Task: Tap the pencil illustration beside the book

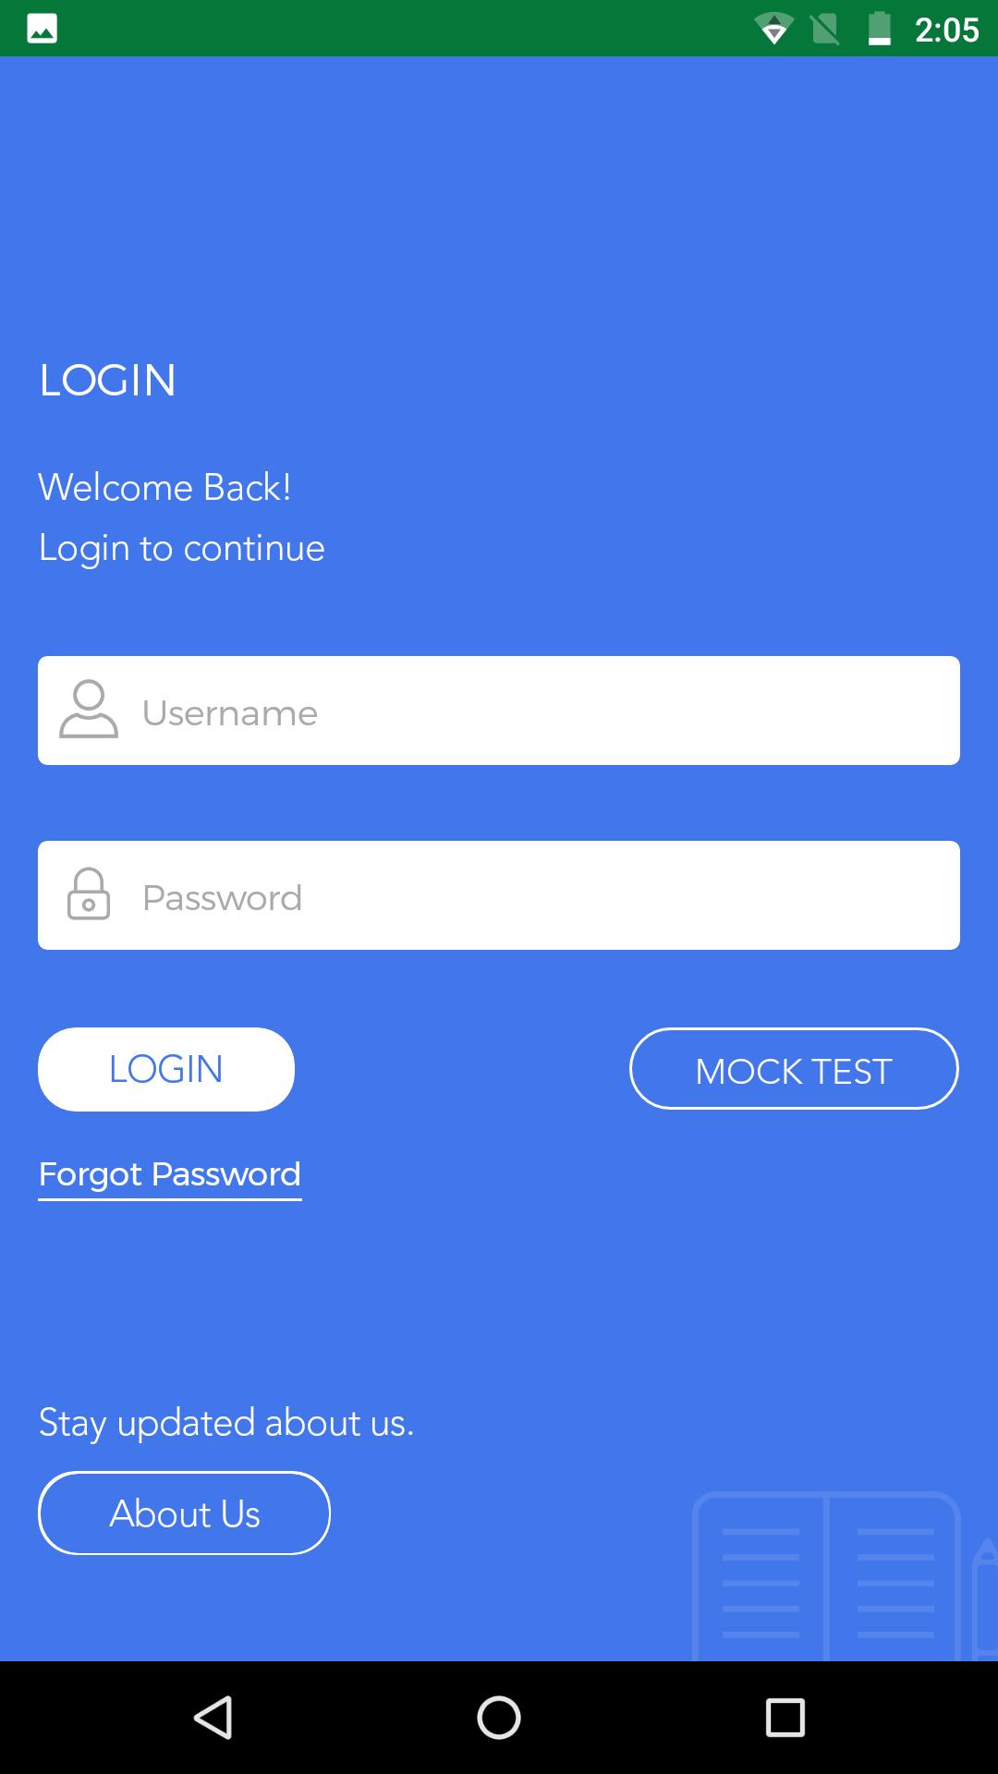Action: coord(985,1598)
